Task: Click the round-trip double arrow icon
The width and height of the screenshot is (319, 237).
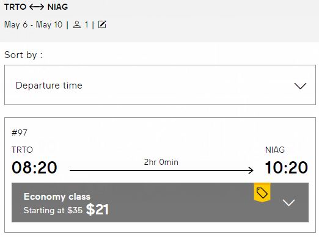Action: point(37,7)
